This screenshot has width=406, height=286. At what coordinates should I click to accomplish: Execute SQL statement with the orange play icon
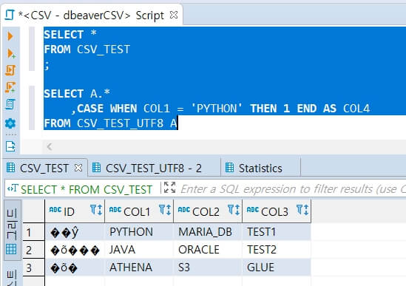10,36
